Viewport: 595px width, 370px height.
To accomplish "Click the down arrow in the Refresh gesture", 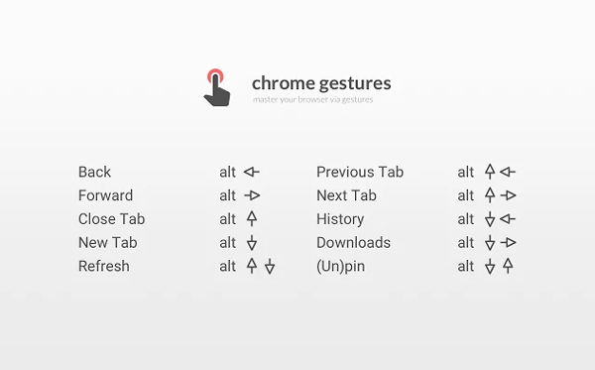I will pyautogui.click(x=270, y=266).
